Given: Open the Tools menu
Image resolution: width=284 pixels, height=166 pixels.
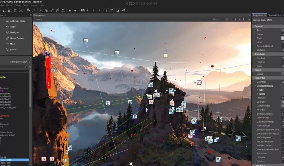Looking at the screenshot, I should (x=26, y=5).
